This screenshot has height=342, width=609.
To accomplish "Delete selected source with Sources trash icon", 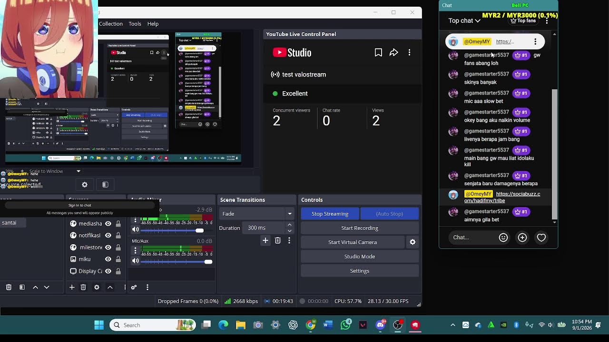I will tap(83, 287).
